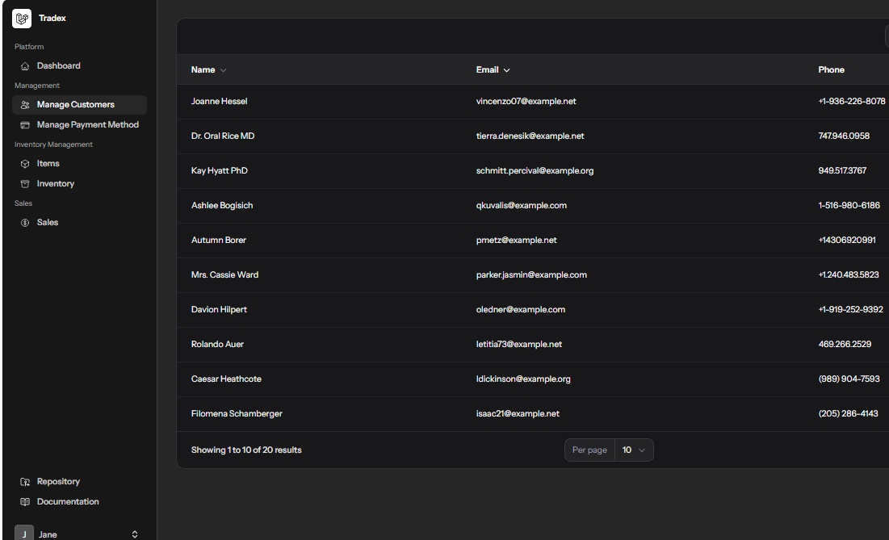Click email ldickinson@example.org
The height and width of the screenshot is (540, 889).
point(523,379)
